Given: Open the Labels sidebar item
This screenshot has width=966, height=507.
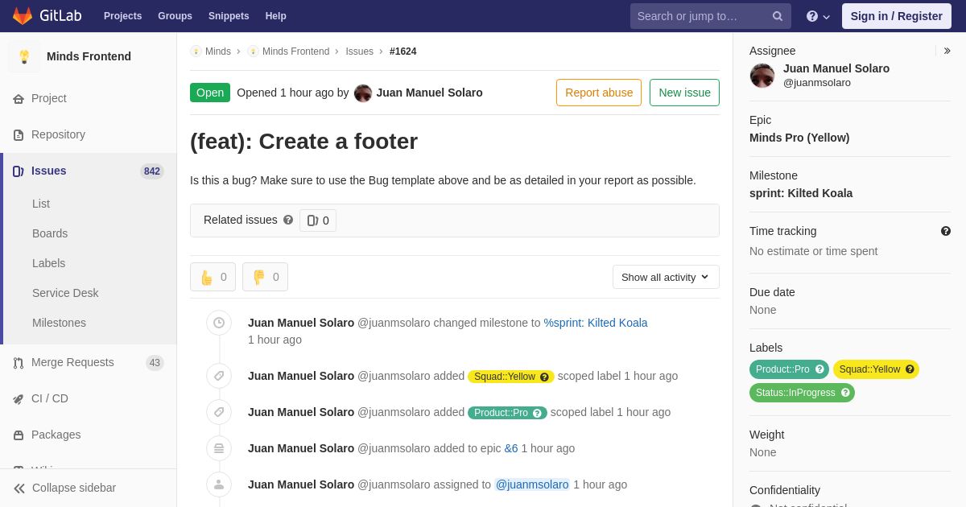Looking at the screenshot, I should tap(48, 263).
